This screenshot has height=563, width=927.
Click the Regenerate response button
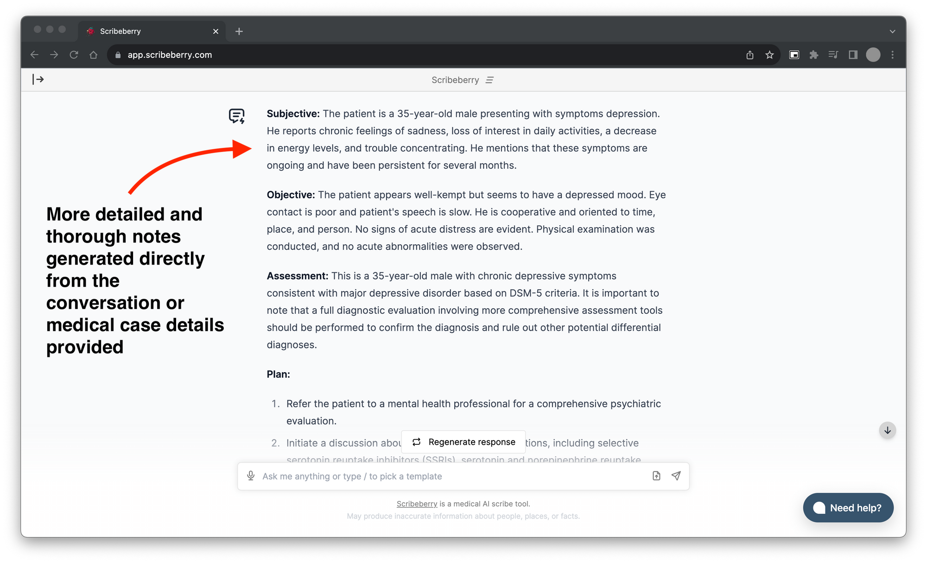pyautogui.click(x=463, y=442)
